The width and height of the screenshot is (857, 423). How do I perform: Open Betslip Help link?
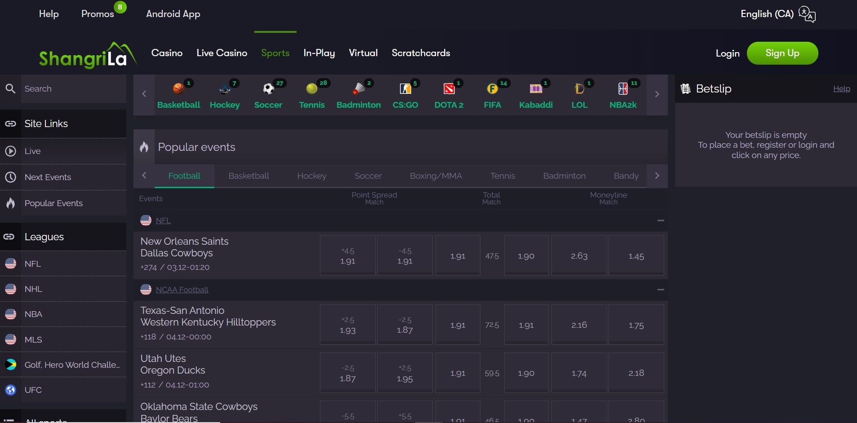842,88
